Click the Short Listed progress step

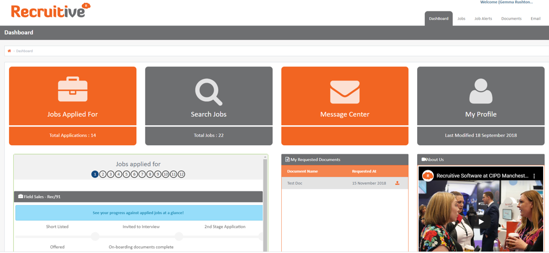(57, 227)
